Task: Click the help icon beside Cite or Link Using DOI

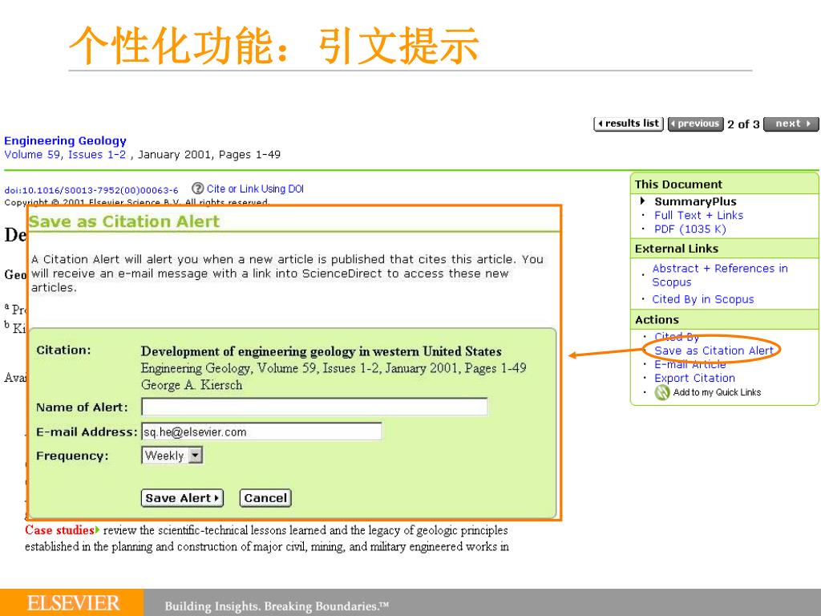Action: coord(197,188)
